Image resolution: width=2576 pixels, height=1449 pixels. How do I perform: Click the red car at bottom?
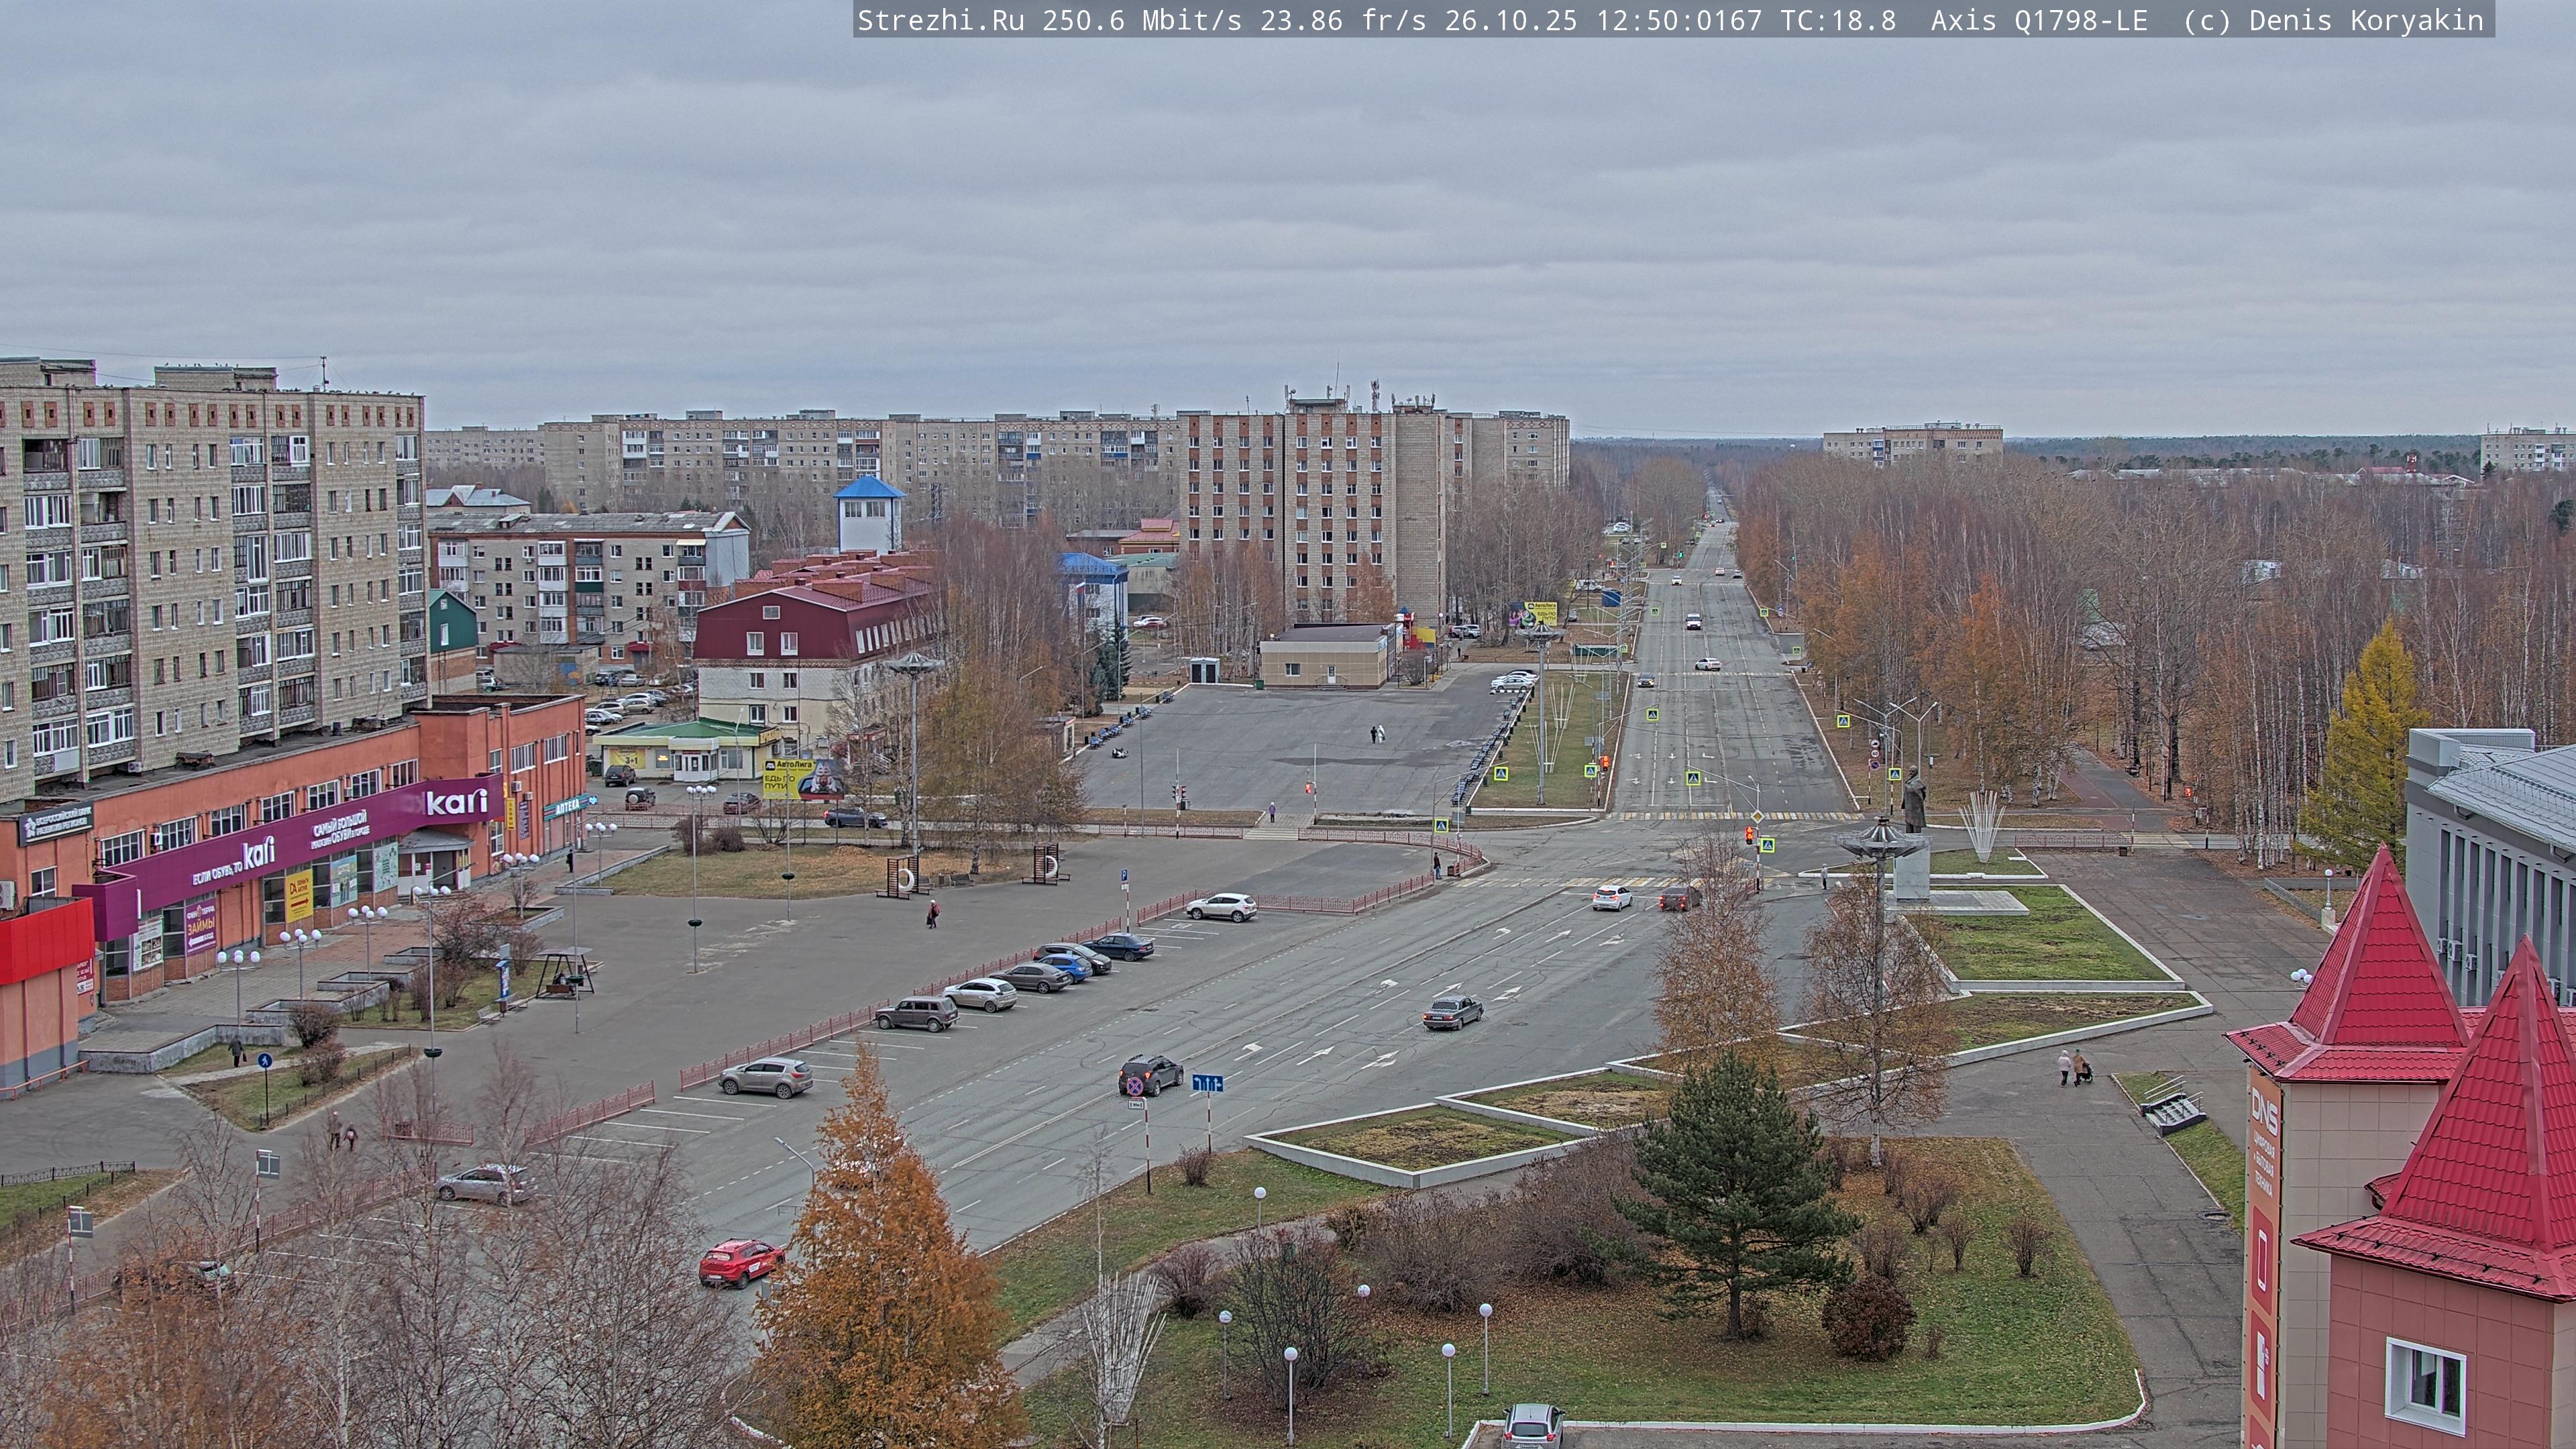[741, 1262]
